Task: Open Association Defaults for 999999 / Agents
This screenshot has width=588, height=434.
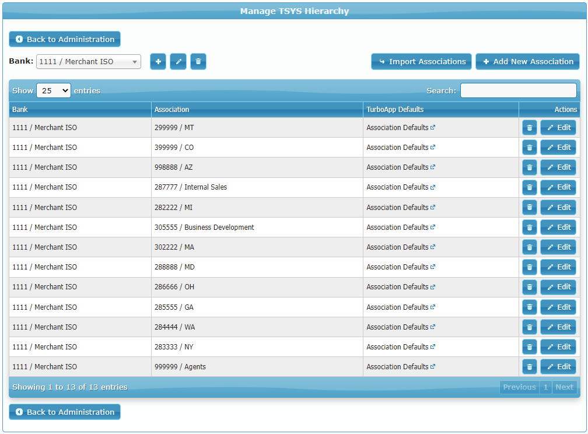Action: pos(401,367)
